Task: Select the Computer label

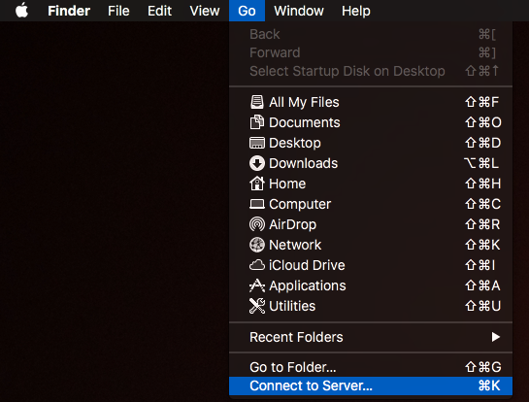Action: 300,204
